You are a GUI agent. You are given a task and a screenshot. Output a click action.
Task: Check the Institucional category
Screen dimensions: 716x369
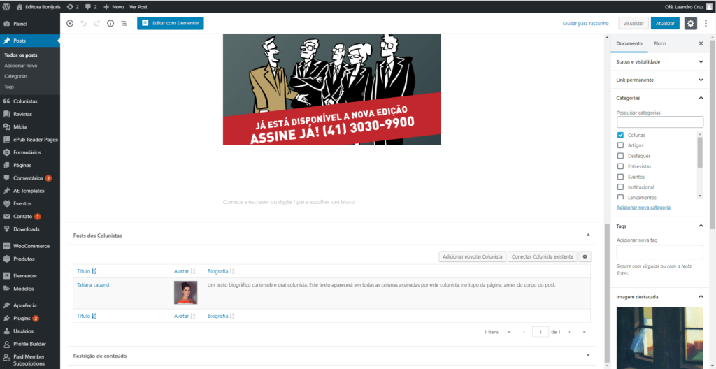click(x=620, y=187)
